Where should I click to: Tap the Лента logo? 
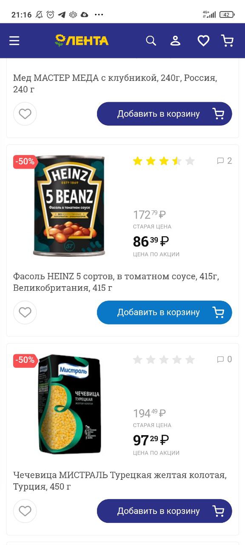coord(82,40)
